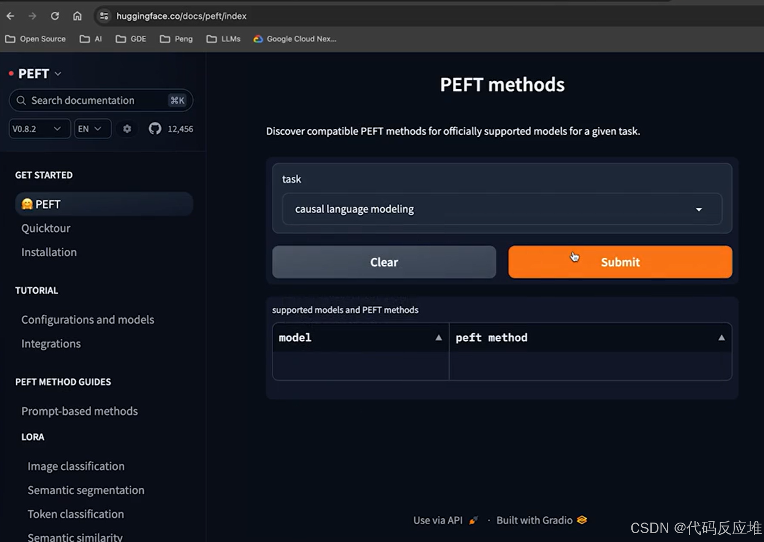This screenshot has width=764, height=542.
Task: Open the EN language dropdown
Action: tap(92, 129)
